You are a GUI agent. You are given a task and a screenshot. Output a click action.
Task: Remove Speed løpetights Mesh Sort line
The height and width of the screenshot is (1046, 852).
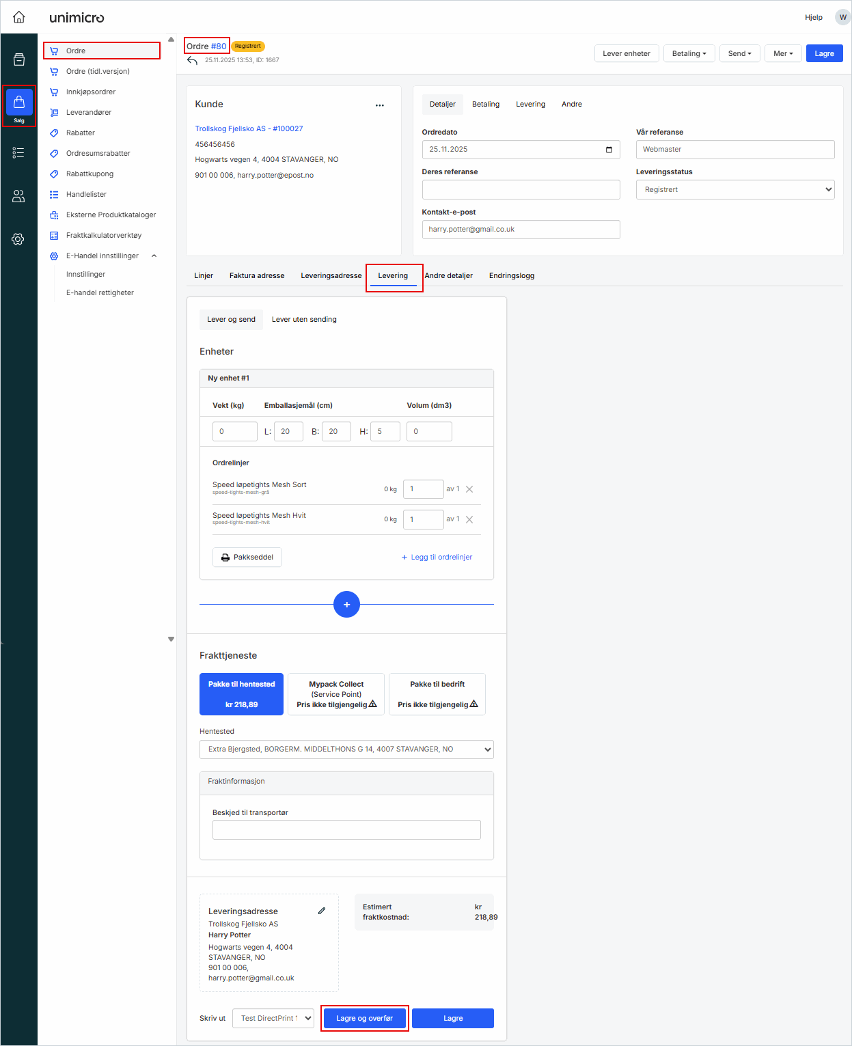[469, 489]
